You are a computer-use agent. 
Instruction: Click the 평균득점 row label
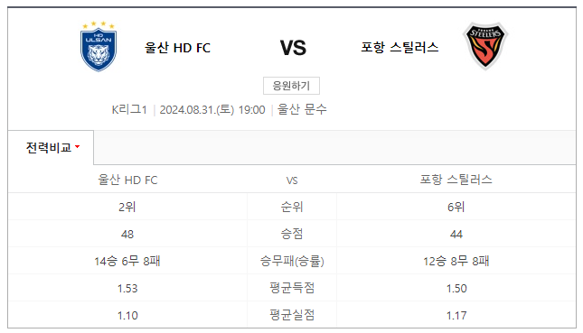click(x=292, y=288)
